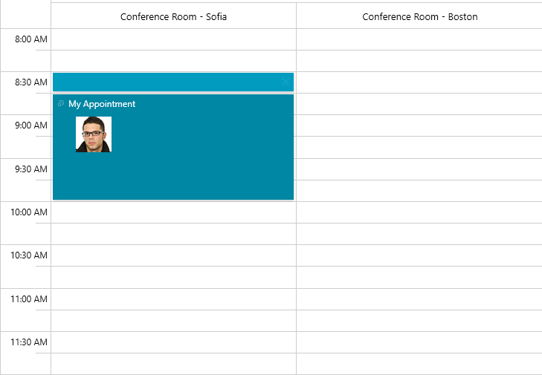Screen dimensions: 542x375
Task: Select the 9:30 AM slot in Boston room
Action: tap(419, 169)
